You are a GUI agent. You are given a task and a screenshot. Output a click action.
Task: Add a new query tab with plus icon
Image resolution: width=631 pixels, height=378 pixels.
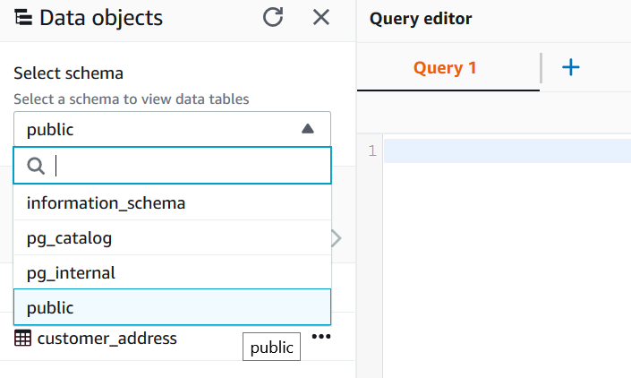coord(570,68)
